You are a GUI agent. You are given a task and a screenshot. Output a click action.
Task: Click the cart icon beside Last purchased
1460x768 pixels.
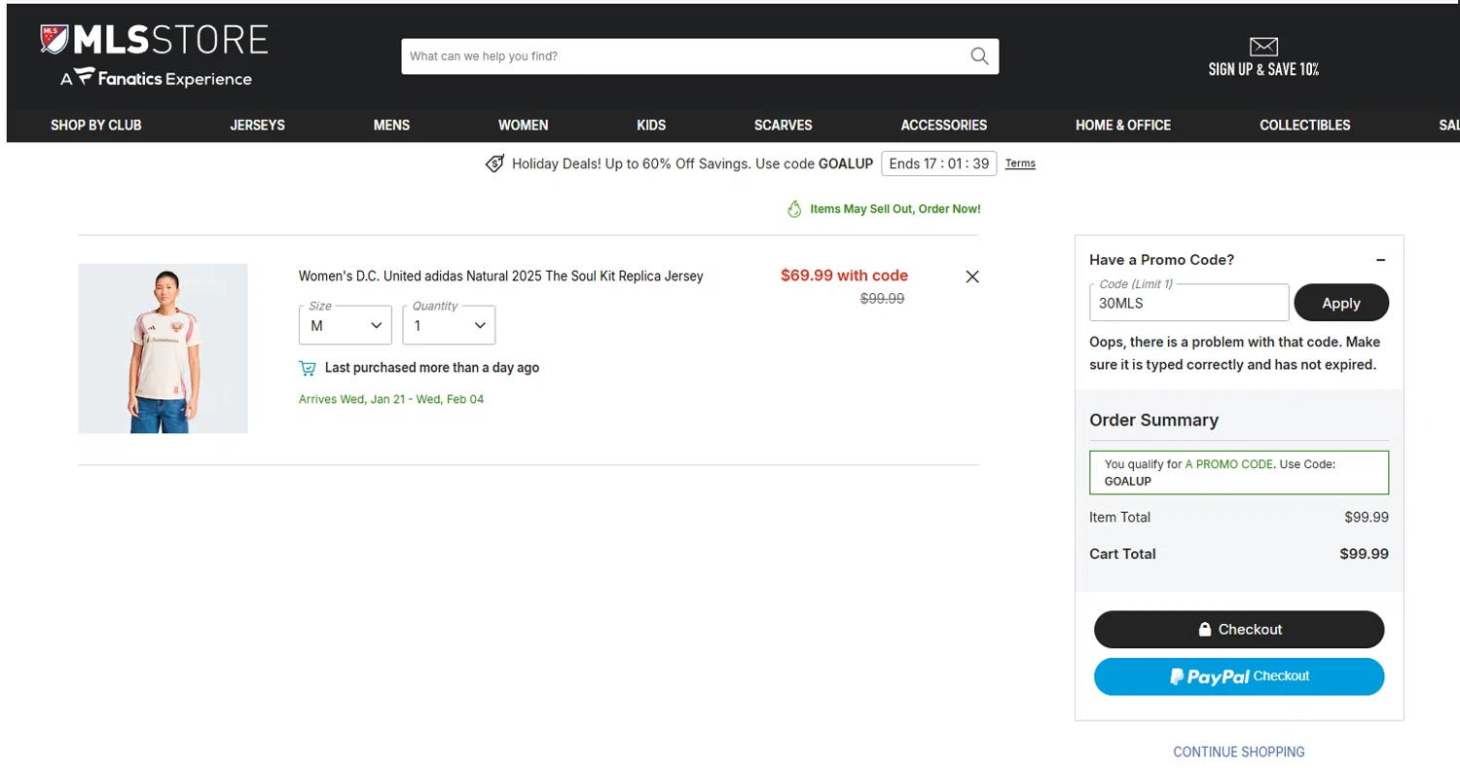point(308,368)
